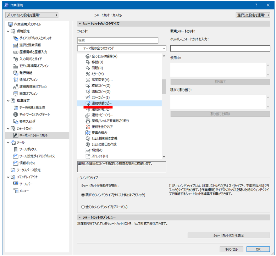Image resolution: width=276 pixels, height=256 pixels.
Task: Select キーボードショートカット icon
Action: pos(16,135)
